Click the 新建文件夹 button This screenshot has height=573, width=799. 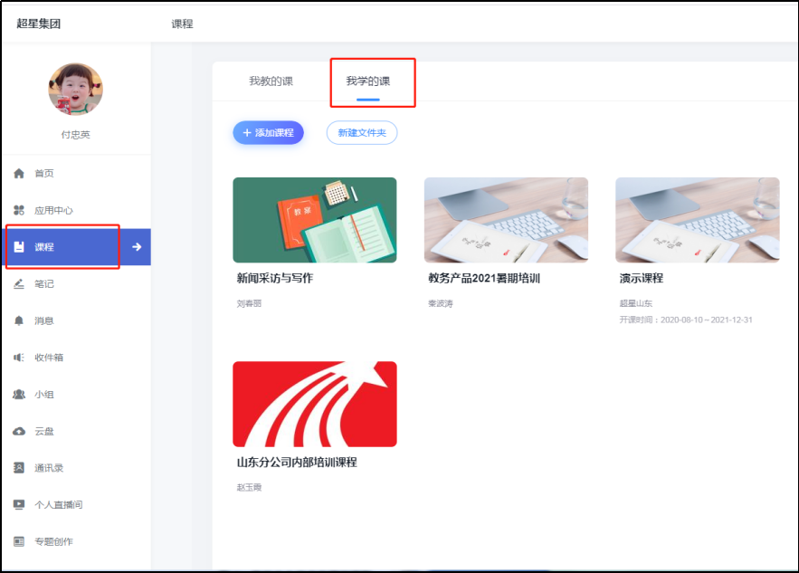click(x=361, y=133)
